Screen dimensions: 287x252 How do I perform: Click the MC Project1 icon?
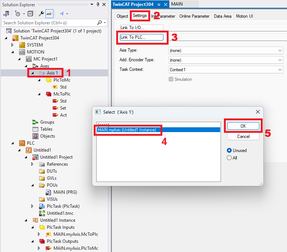(x=29, y=59)
